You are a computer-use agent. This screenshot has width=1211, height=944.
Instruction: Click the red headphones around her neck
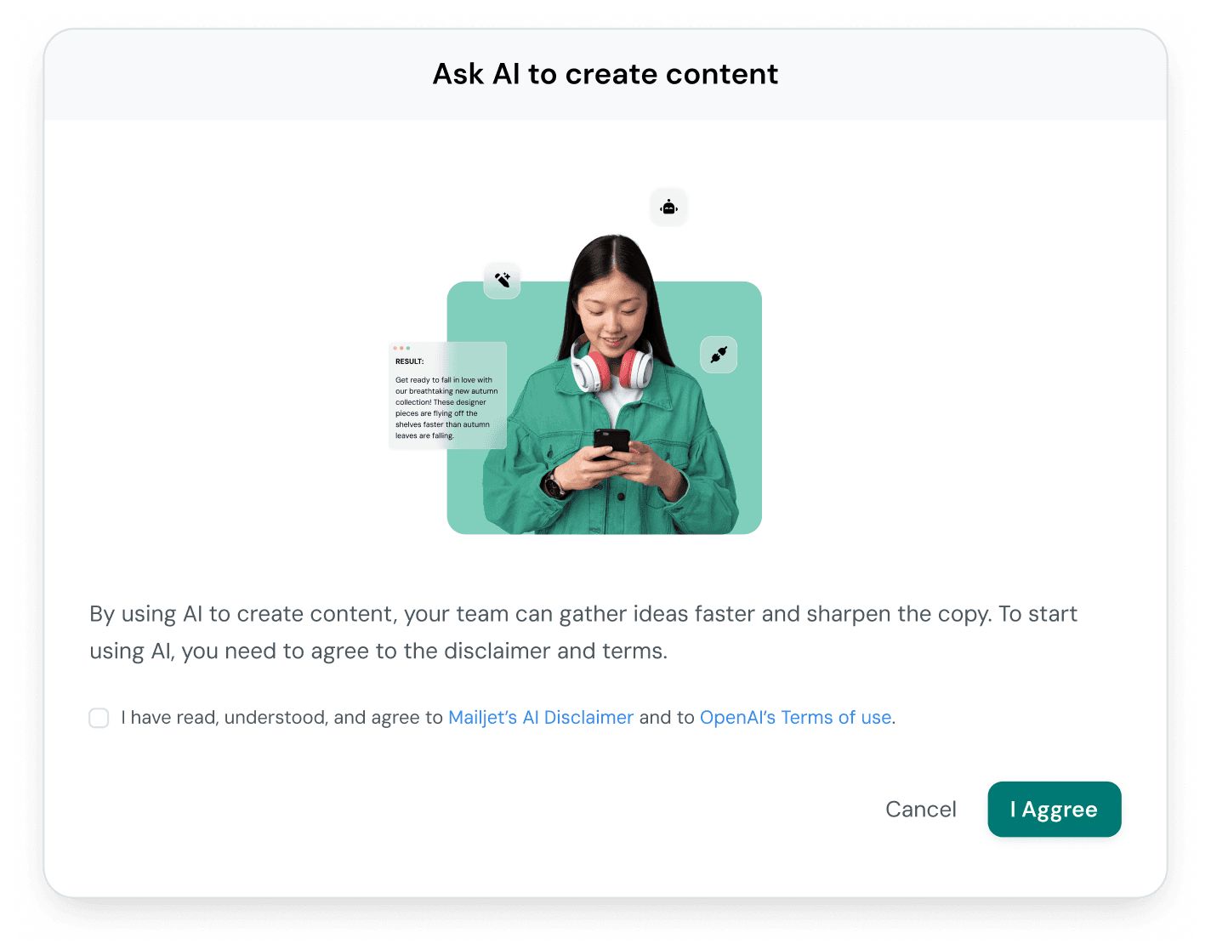(611, 364)
